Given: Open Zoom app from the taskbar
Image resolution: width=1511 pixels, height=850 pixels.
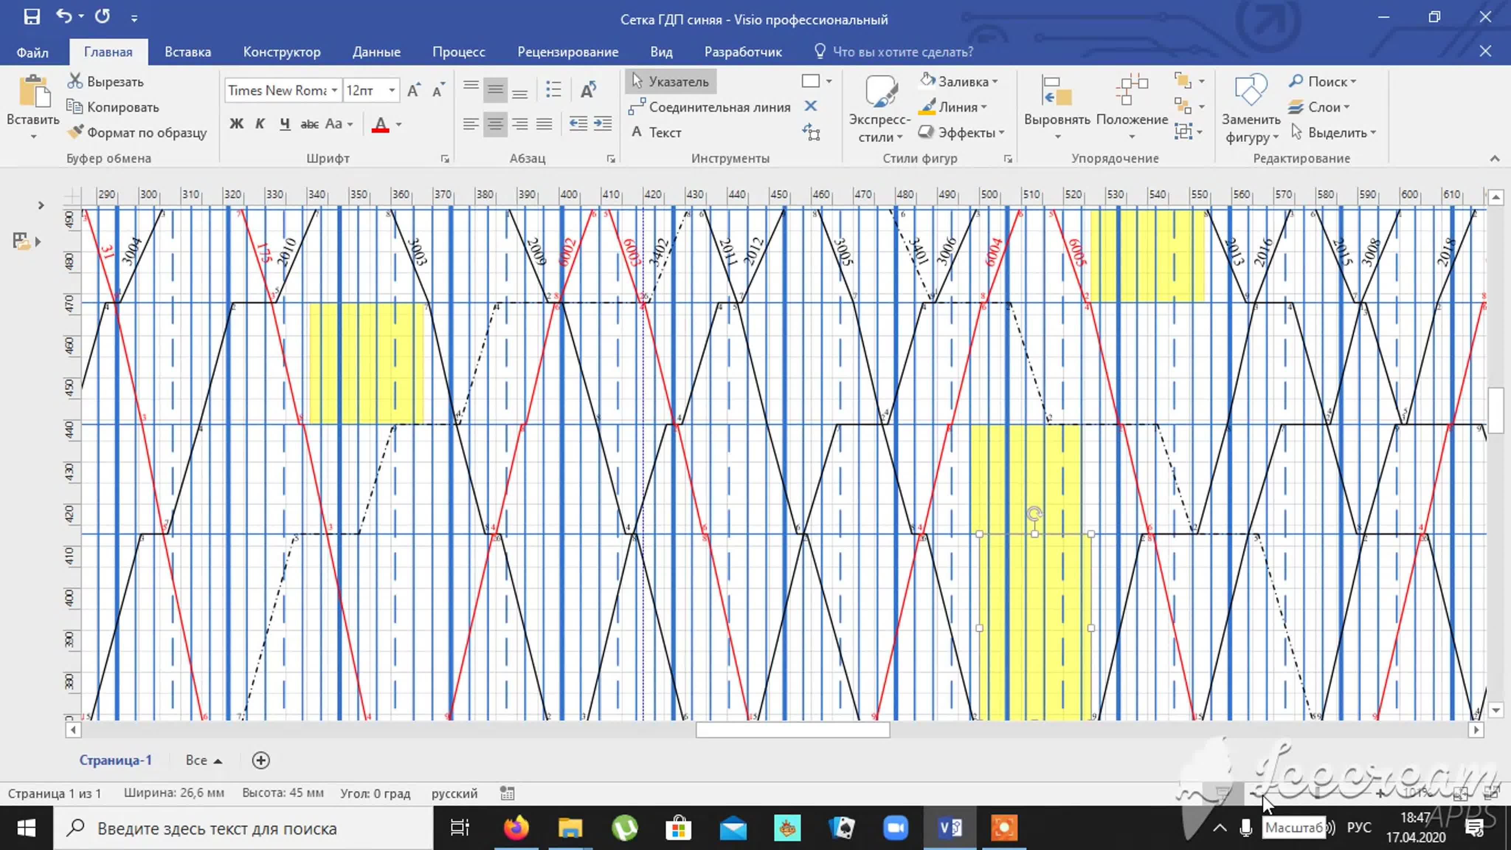Looking at the screenshot, I should pyautogui.click(x=895, y=828).
